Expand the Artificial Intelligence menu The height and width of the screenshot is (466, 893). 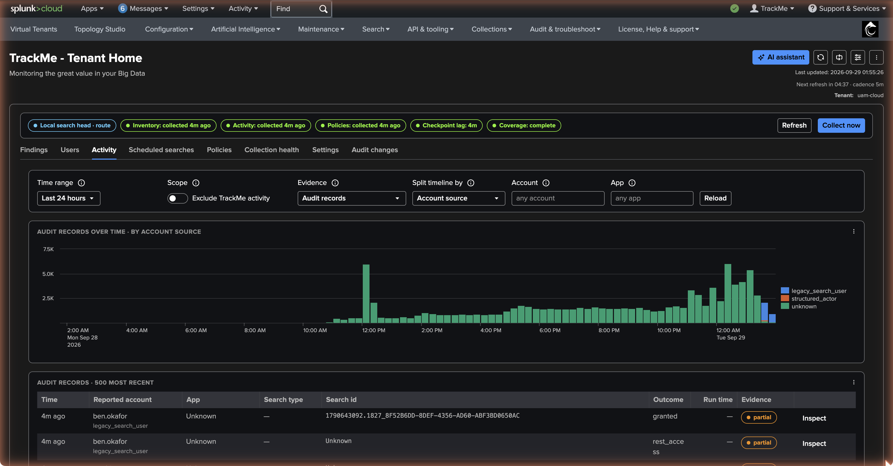click(245, 29)
